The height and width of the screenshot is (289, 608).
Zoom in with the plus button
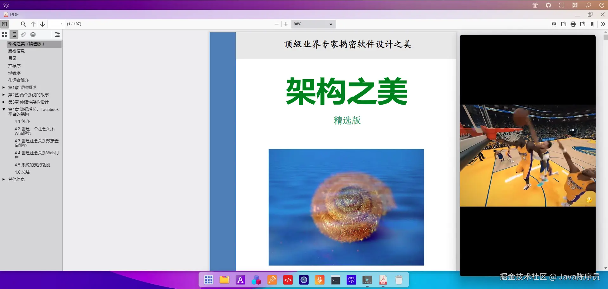pos(286,24)
